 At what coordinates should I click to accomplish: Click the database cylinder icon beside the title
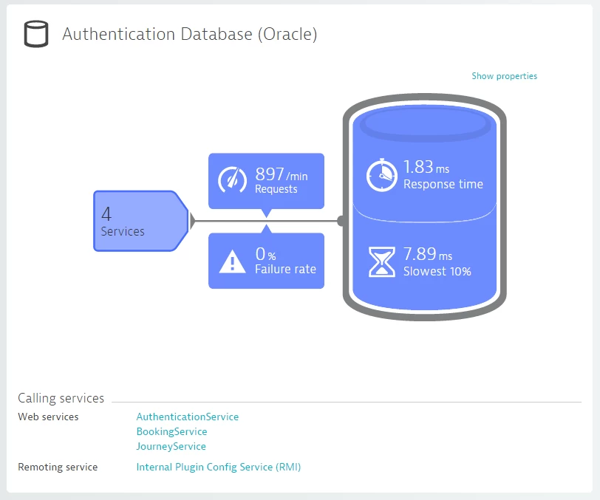(36, 35)
